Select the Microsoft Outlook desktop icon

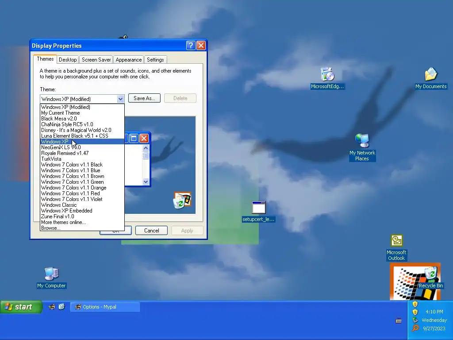click(396, 248)
